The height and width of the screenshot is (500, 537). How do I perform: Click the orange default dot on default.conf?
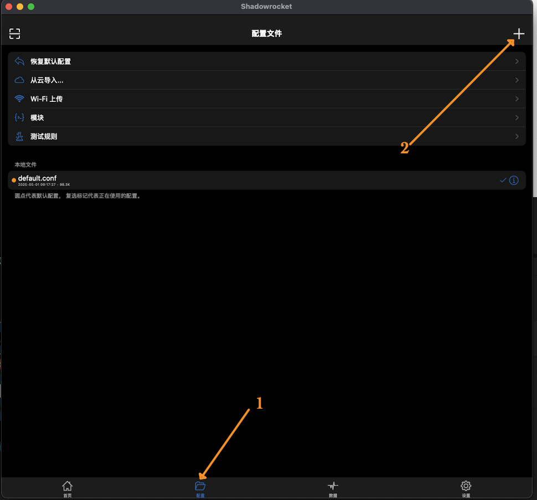click(14, 180)
